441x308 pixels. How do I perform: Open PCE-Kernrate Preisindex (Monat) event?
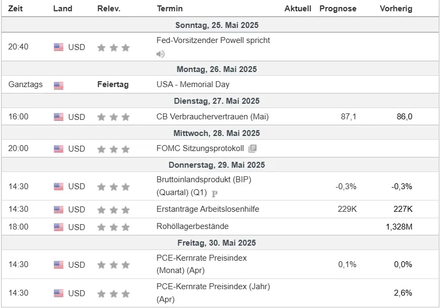[x=202, y=264]
